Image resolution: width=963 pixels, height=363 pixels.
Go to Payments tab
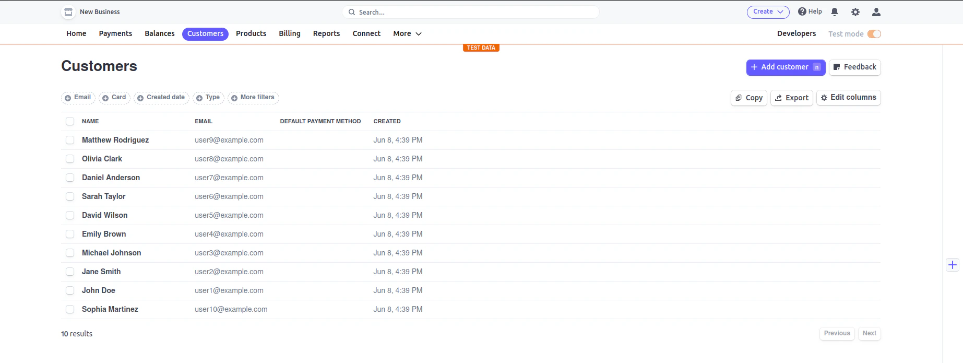tap(115, 33)
